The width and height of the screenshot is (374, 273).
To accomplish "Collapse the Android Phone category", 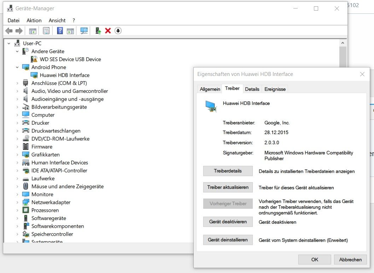I will tap(17, 67).
